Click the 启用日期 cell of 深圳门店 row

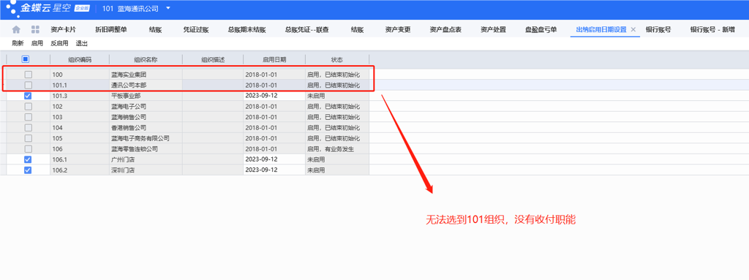coord(274,170)
